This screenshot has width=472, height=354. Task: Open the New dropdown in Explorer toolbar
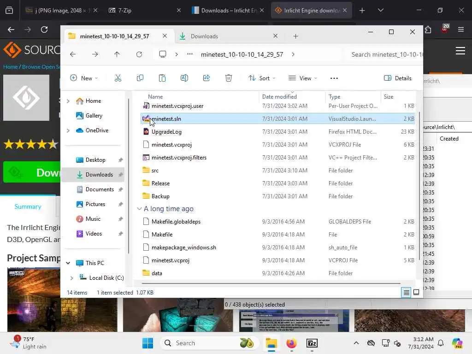pyautogui.click(x=84, y=78)
